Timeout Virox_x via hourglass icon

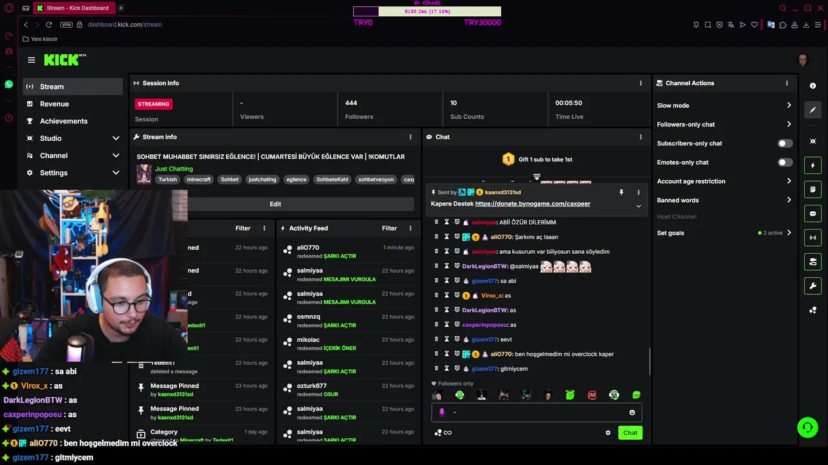coord(446,296)
